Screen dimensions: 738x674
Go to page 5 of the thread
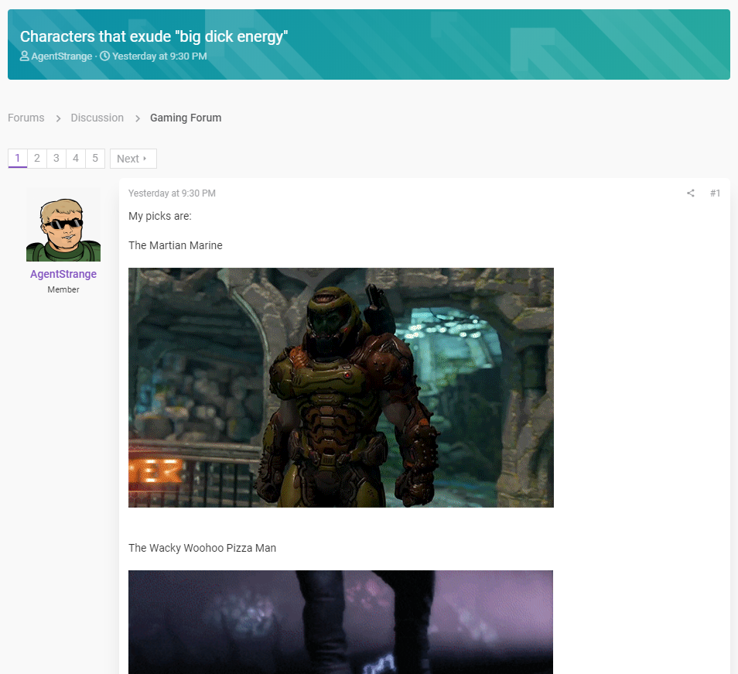point(95,158)
